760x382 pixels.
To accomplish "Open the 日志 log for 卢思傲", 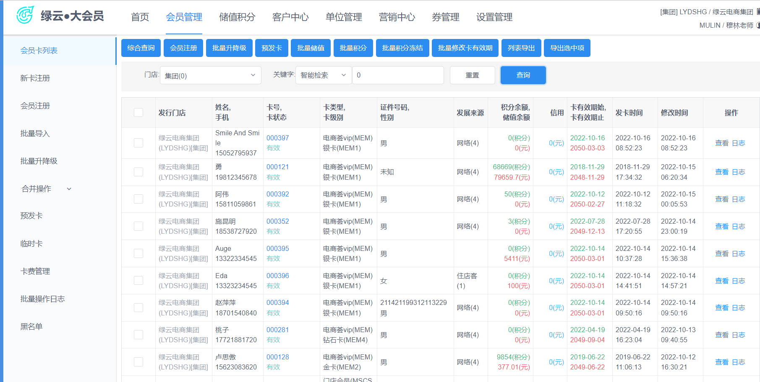I will pyautogui.click(x=738, y=362).
